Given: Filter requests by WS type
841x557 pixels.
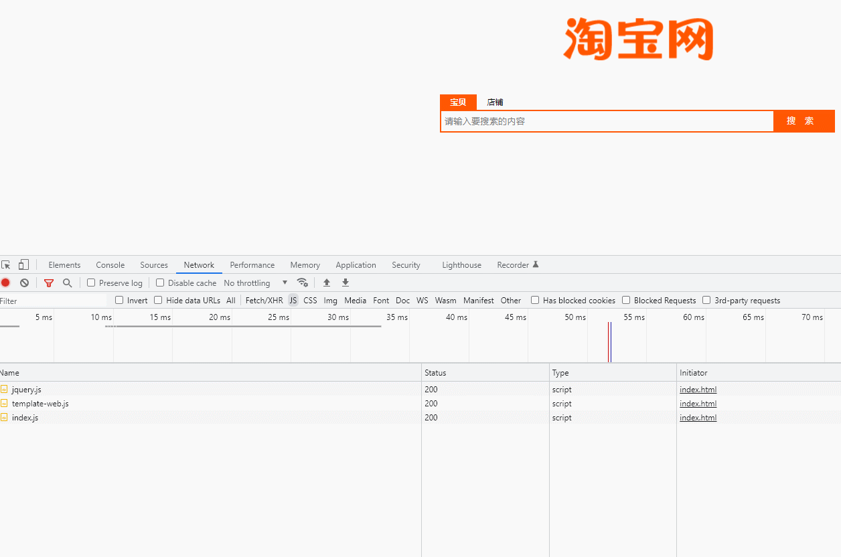Looking at the screenshot, I should point(423,301).
